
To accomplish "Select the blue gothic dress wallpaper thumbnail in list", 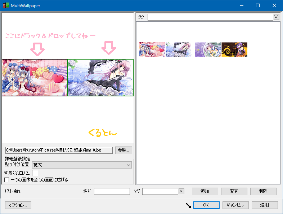I will pyautogui.click(x=179, y=49).
